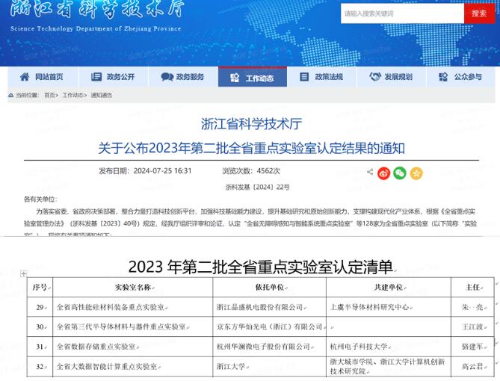
Task: Click the home icon for 网站首页
Action: pos(25,77)
